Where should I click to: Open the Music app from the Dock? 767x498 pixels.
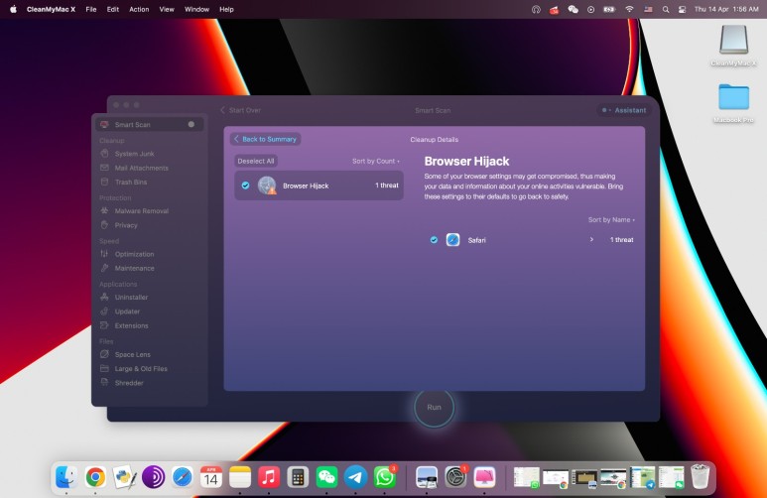tap(269, 477)
